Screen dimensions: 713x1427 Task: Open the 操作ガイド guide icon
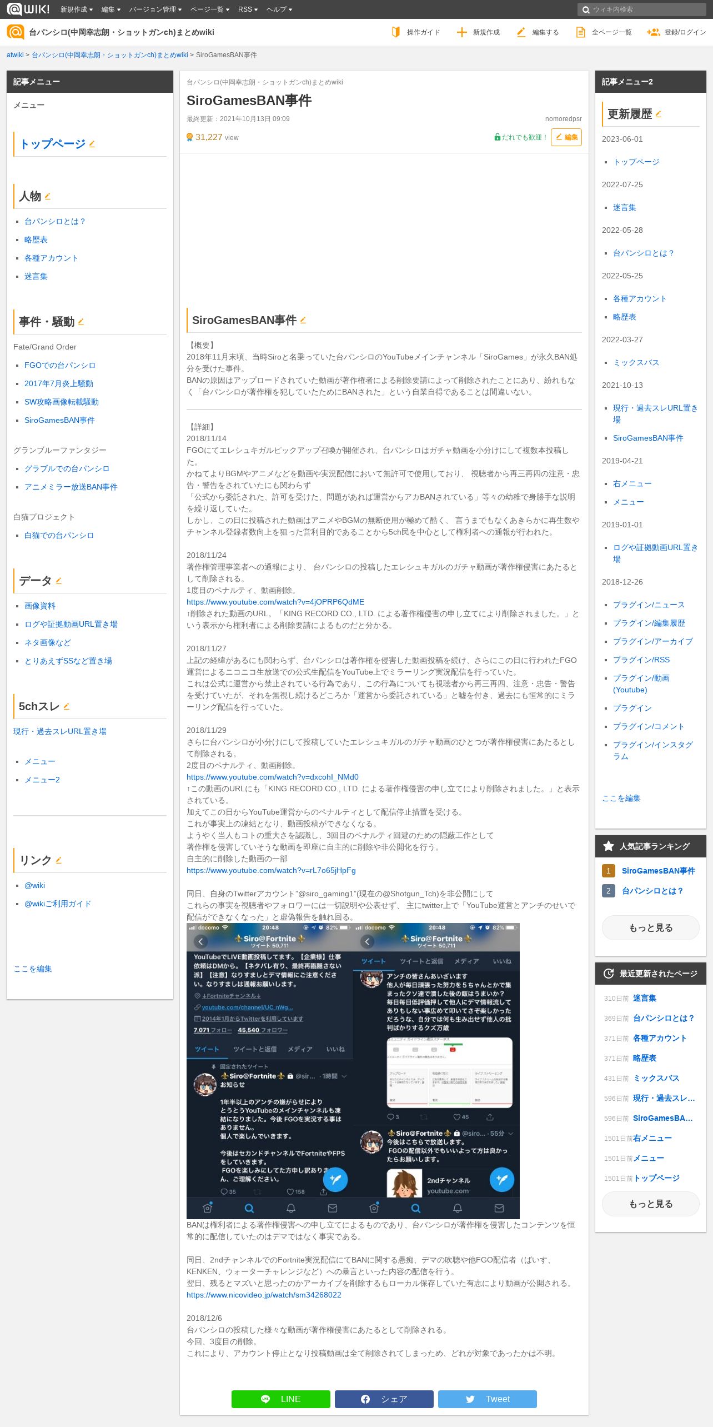[395, 32]
